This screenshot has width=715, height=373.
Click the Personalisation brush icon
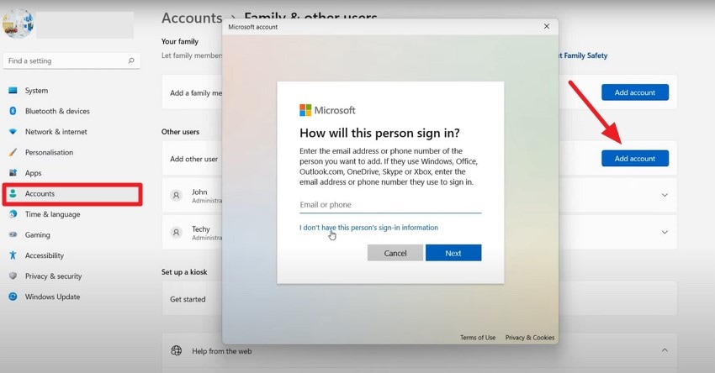coord(13,152)
